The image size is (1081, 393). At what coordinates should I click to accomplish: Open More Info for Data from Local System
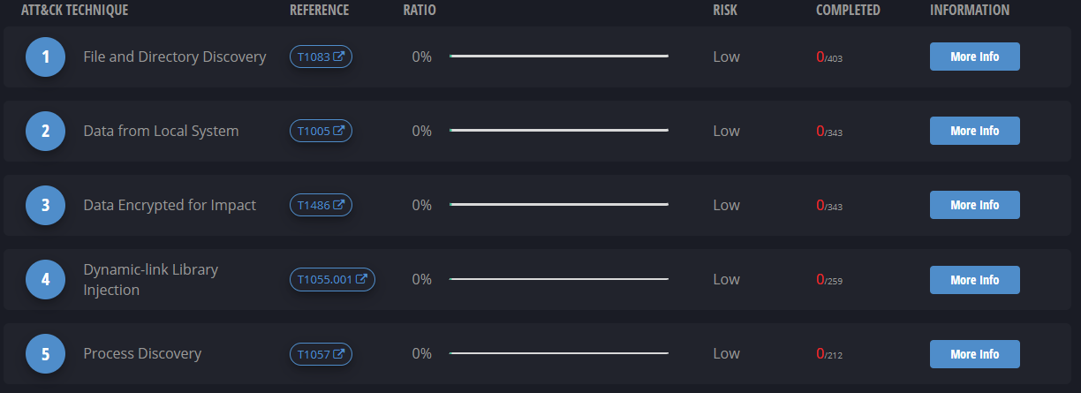pyautogui.click(x=975, y=131)
